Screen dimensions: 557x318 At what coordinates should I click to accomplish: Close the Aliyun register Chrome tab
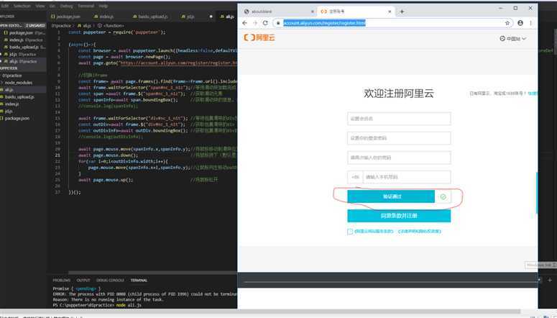[x=390, y=12]
